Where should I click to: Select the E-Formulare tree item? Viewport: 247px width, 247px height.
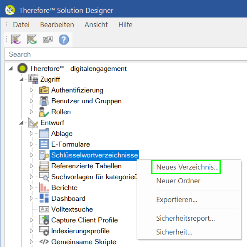pos(70,144)
